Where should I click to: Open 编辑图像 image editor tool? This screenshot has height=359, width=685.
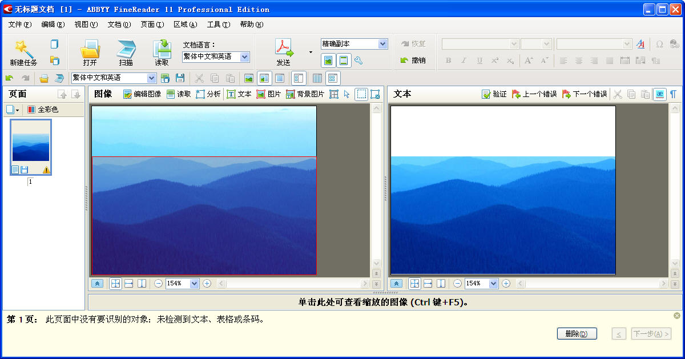point(142,94)
